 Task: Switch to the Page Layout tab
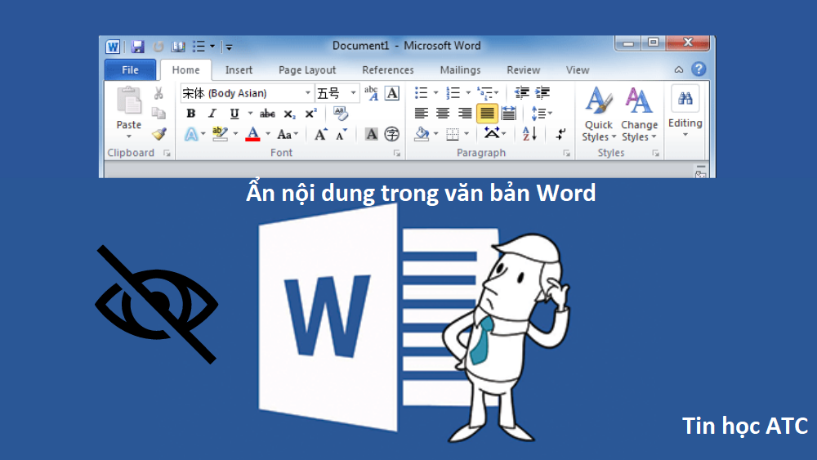[x=307, y=70]
